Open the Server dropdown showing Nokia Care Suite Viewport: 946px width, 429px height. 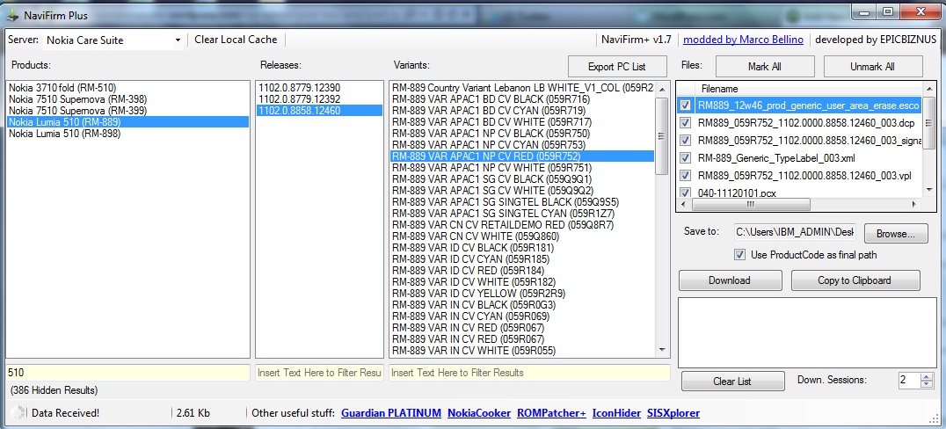pyautogui.click(x=113, y=40)
